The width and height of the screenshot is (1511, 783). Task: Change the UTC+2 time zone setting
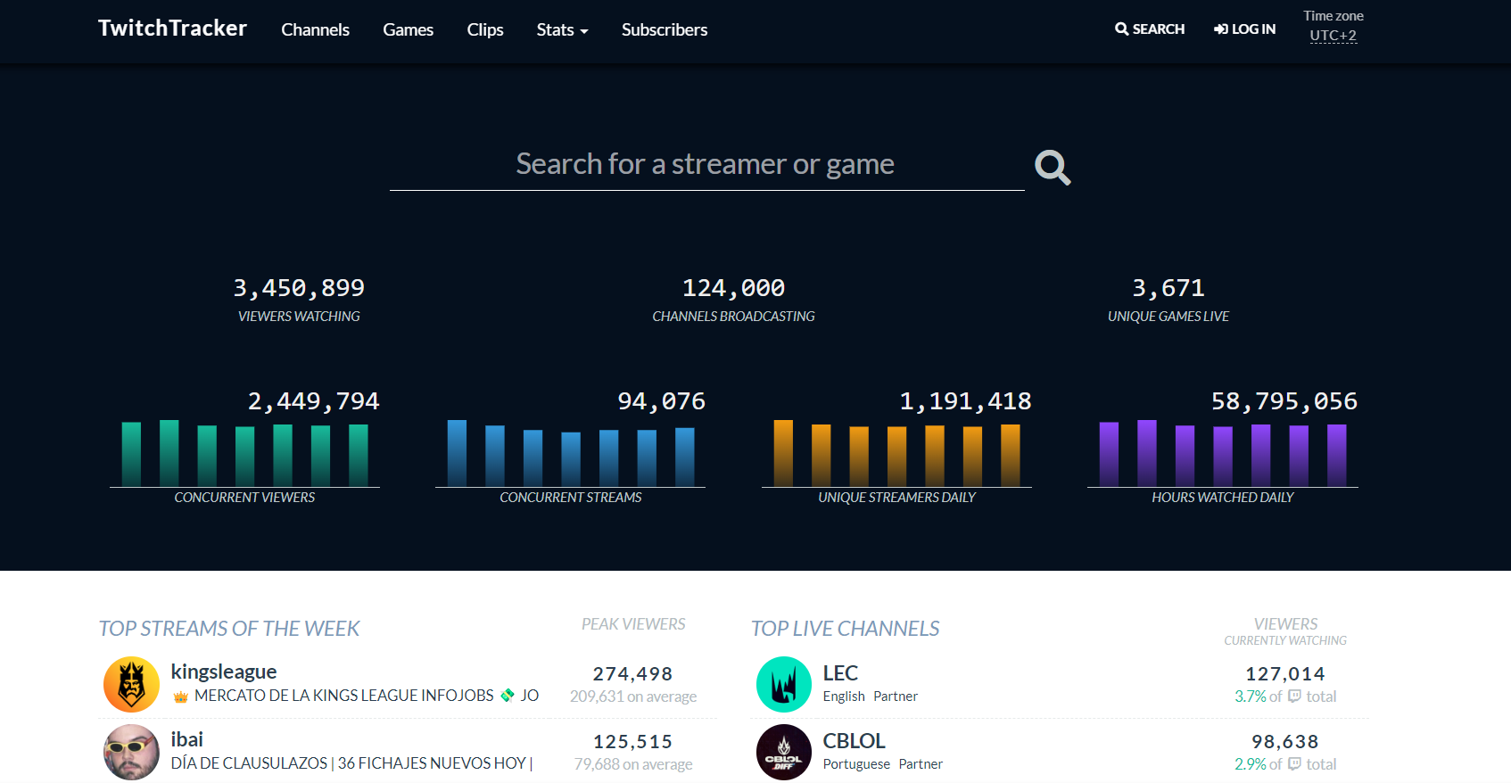click(1333, 36)
